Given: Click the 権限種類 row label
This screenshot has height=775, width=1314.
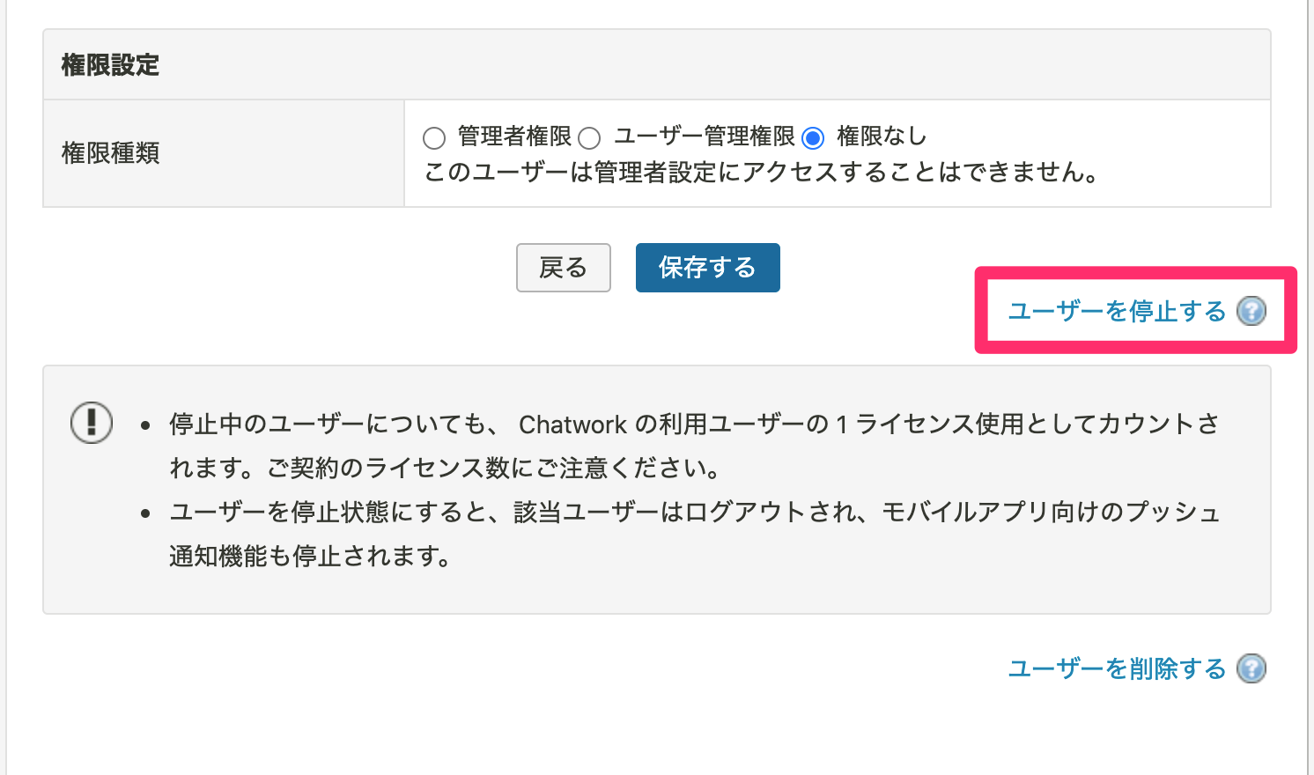Looking at the screenshot, I should pyautogui.click(x=109, y=153).
